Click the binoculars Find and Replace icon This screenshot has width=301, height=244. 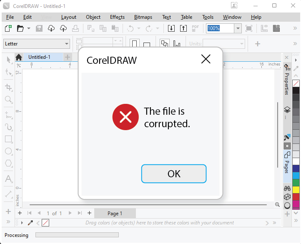coord(287,188)
